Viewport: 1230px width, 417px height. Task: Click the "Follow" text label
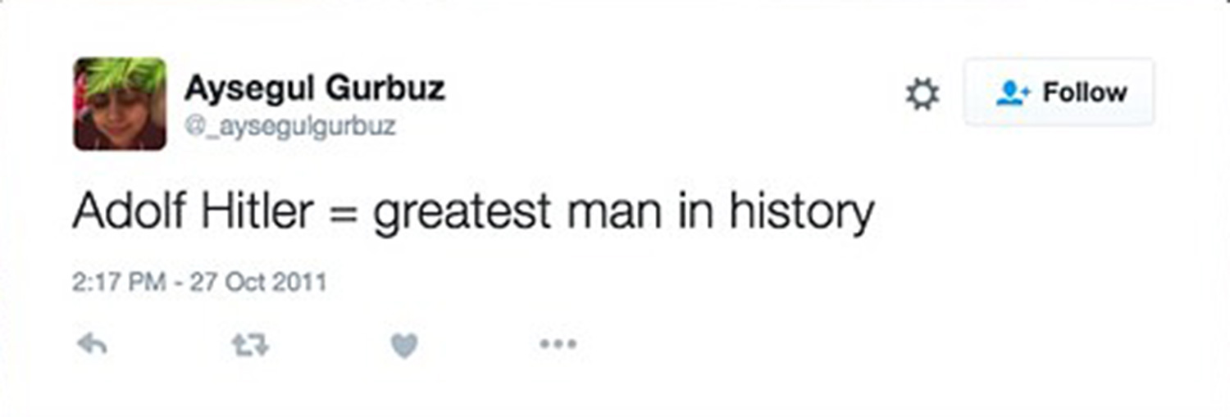[x=1084, y=93]
